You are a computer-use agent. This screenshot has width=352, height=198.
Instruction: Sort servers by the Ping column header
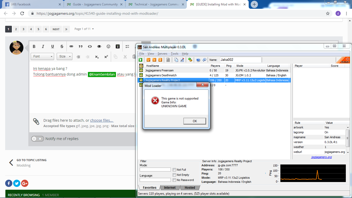[230, 66]
